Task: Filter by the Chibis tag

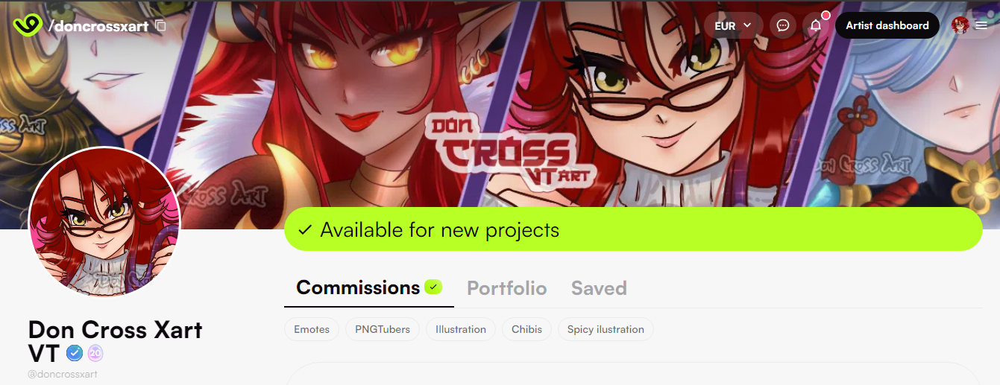Action: 526,329
